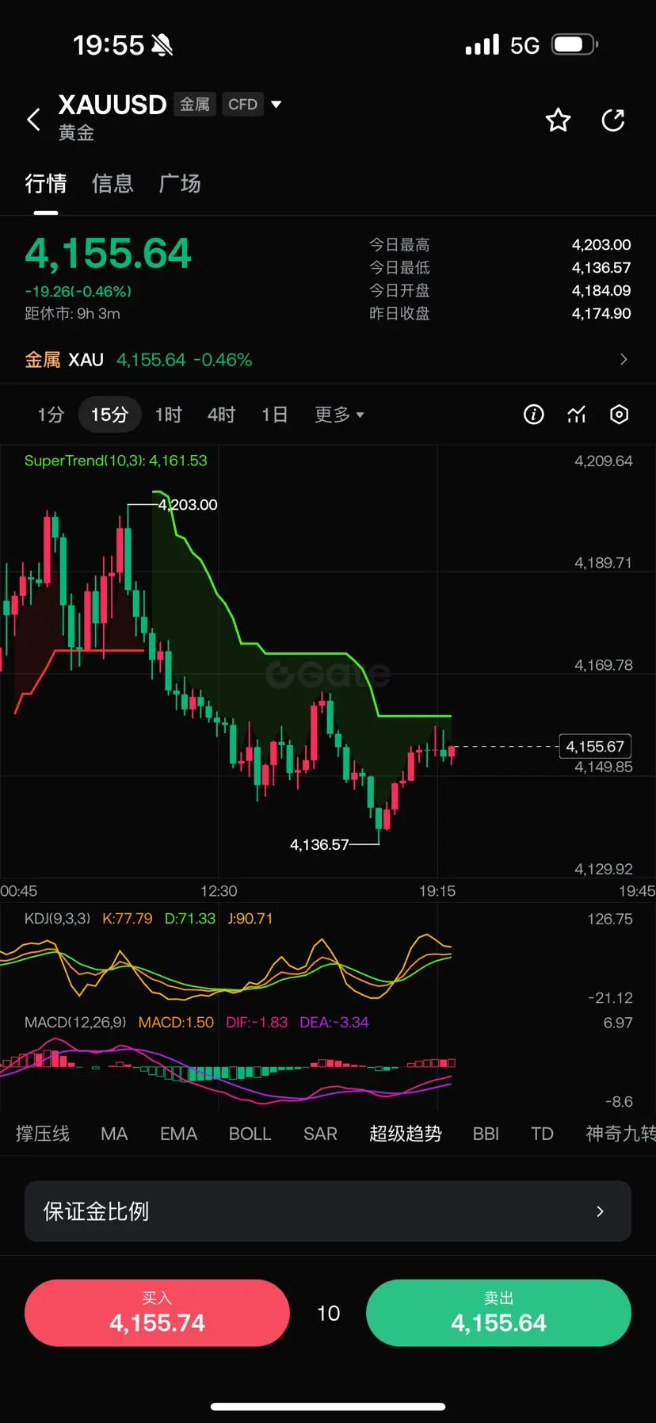Go back using the left arrow
Screen dimensions: 656x1423
[x=33, y=120]
